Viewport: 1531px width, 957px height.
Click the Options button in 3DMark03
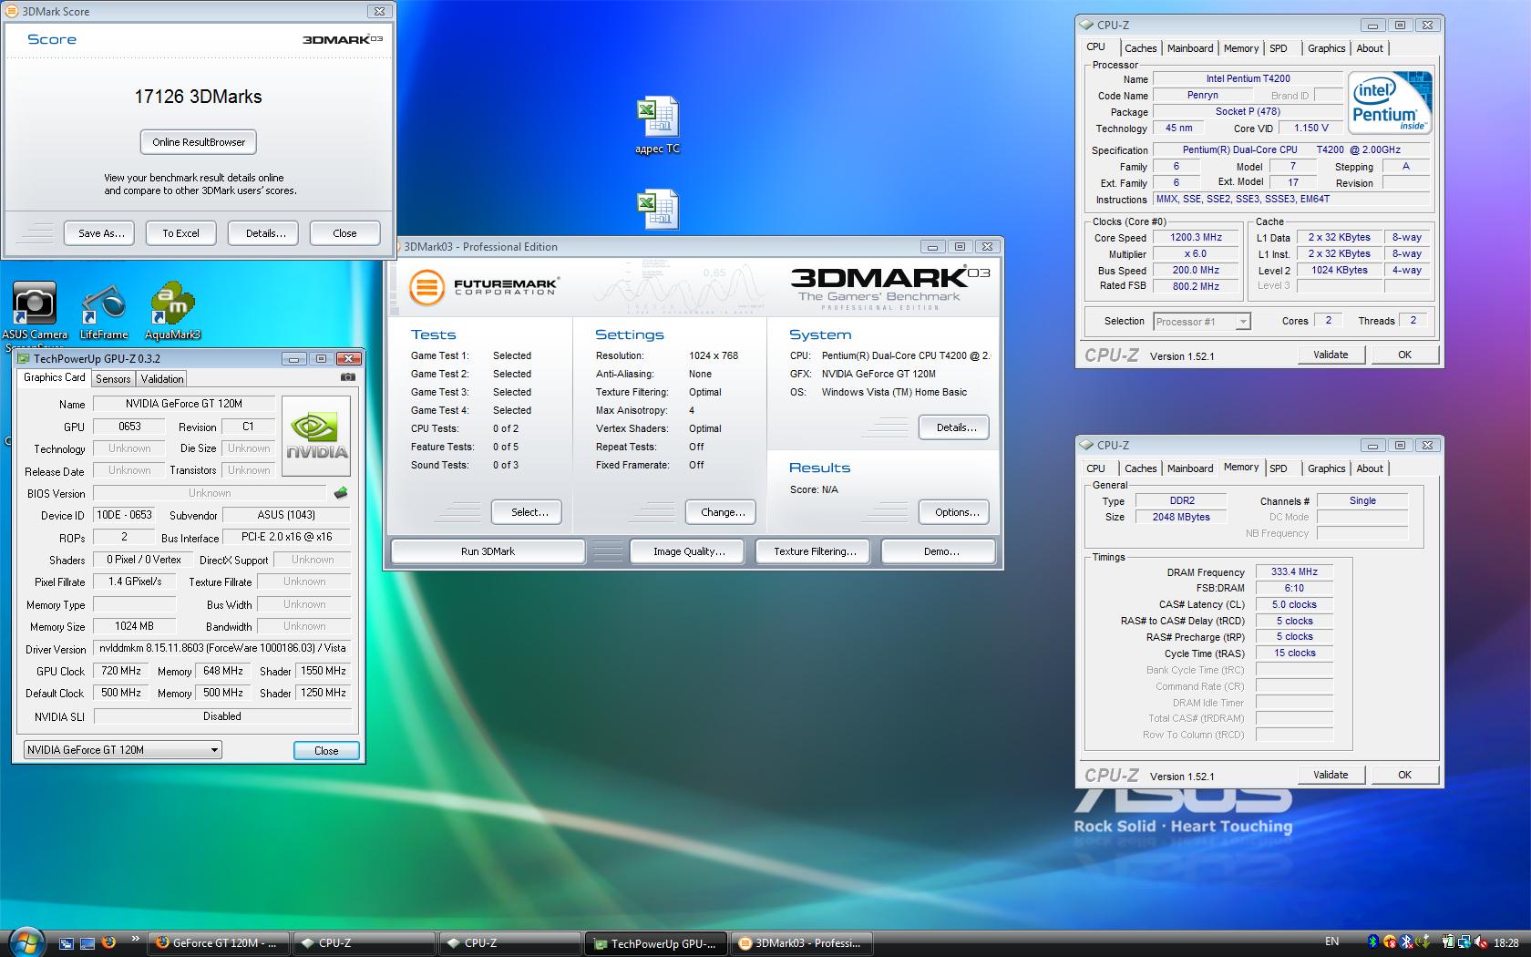click(x=956, y=512)
